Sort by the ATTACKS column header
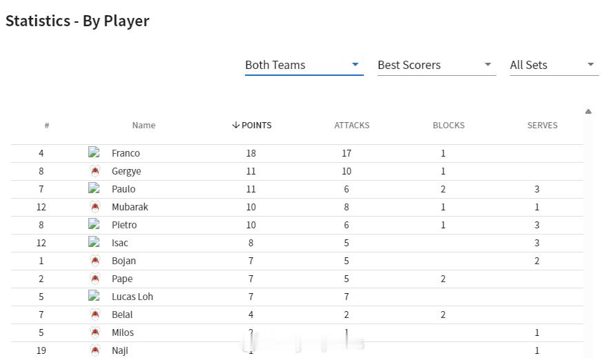 pyautogui.click(x=352, y=126)
